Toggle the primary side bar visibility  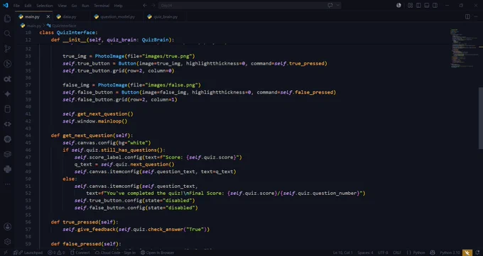(x=418, y=5)
